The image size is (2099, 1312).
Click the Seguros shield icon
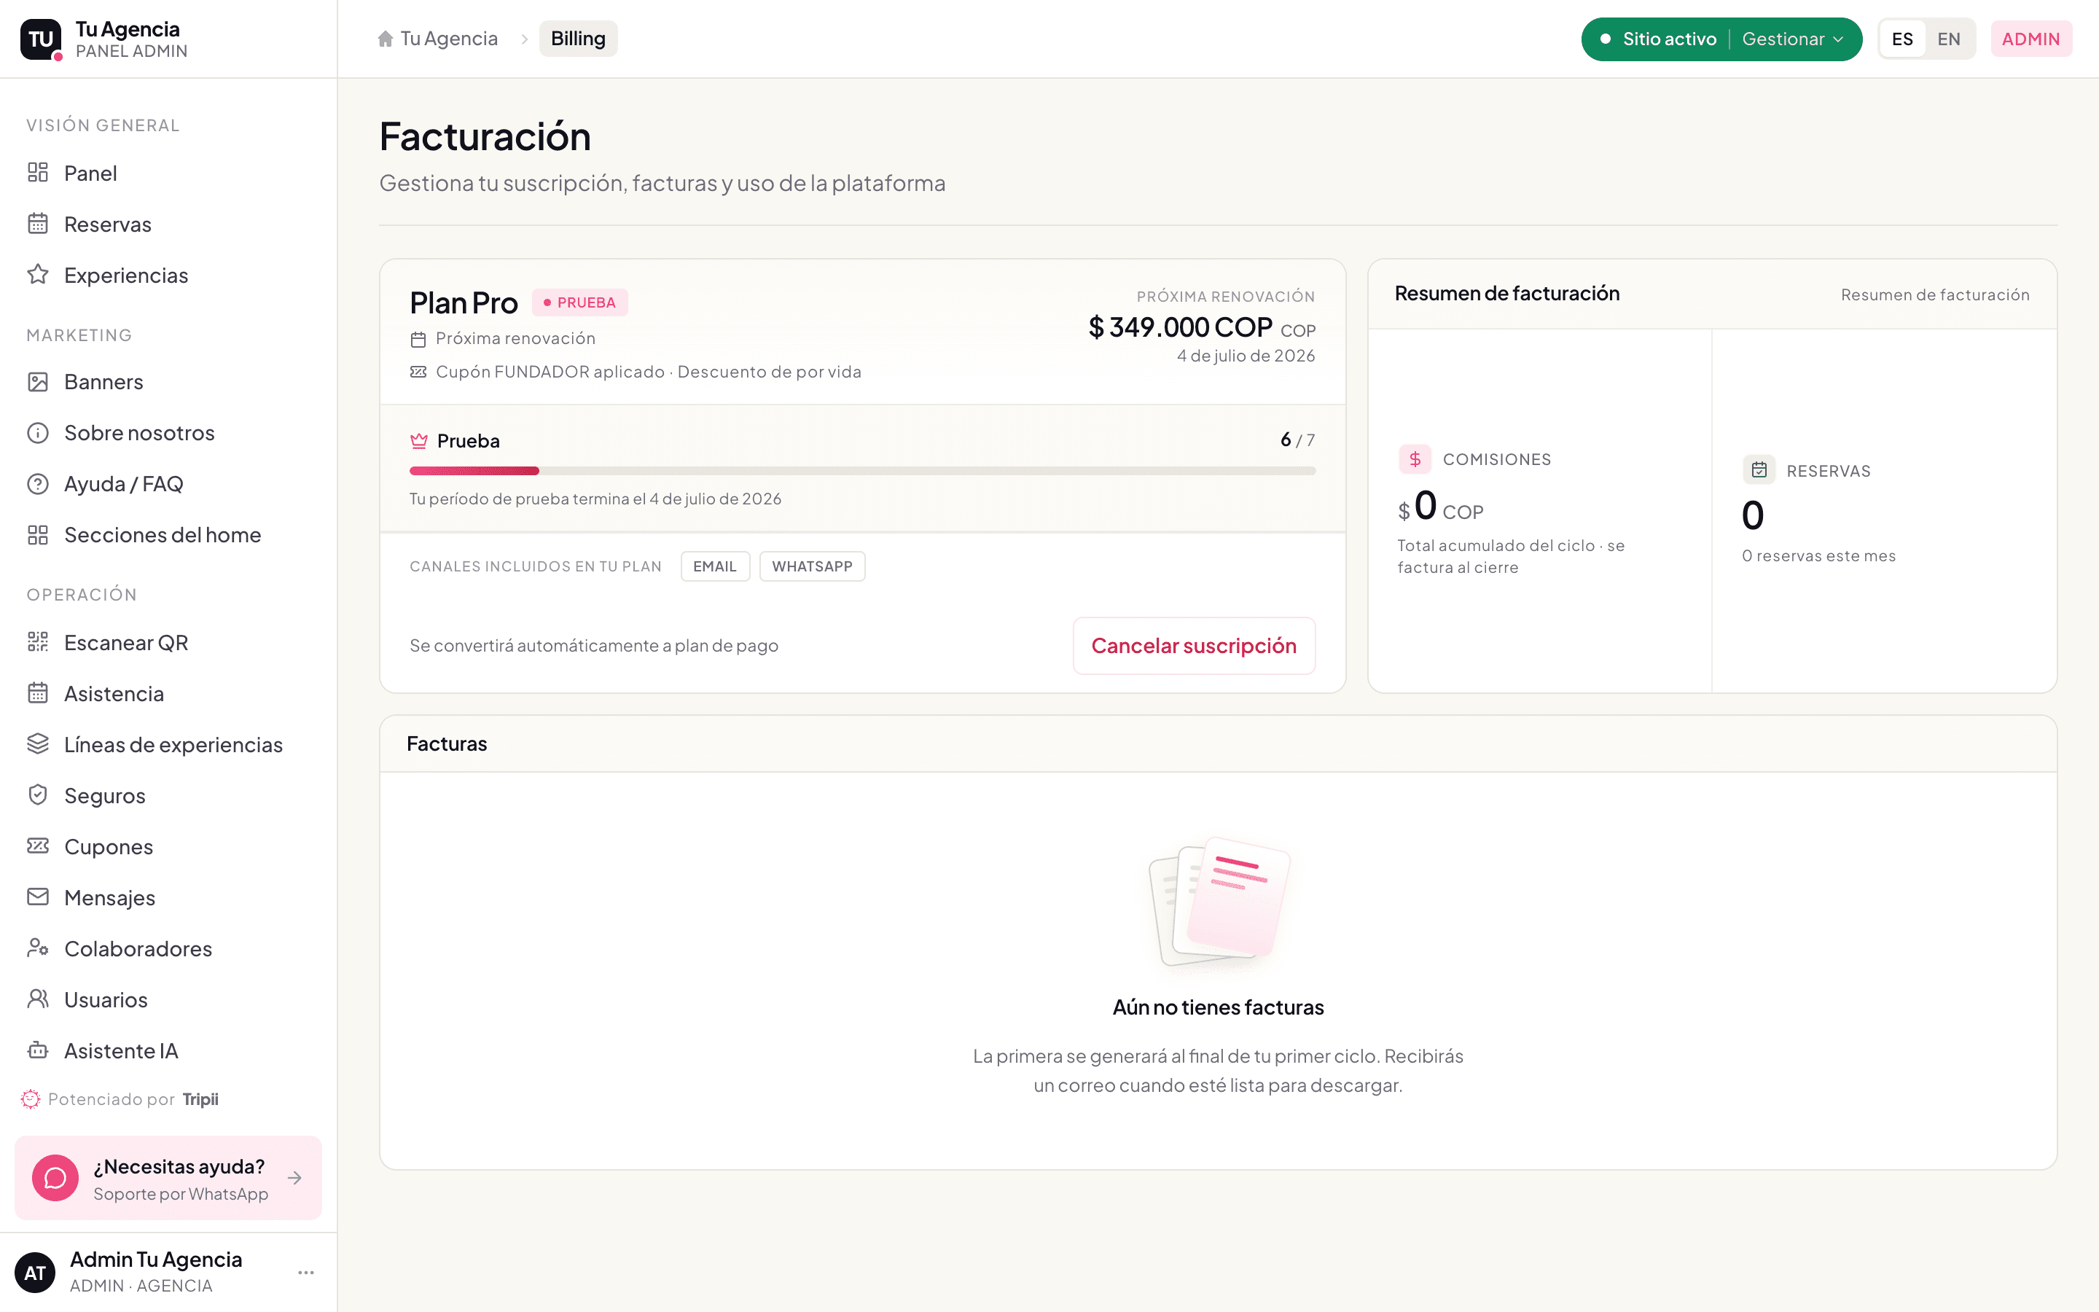pyautogui.click(x=37, y=794)
